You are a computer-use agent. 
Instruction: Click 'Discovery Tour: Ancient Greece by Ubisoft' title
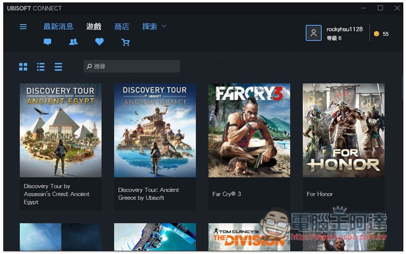(148, 193)
